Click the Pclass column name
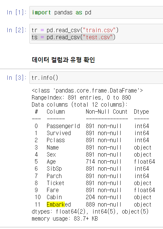The height and width of the screenshot is (229, 163). (55, 140)
